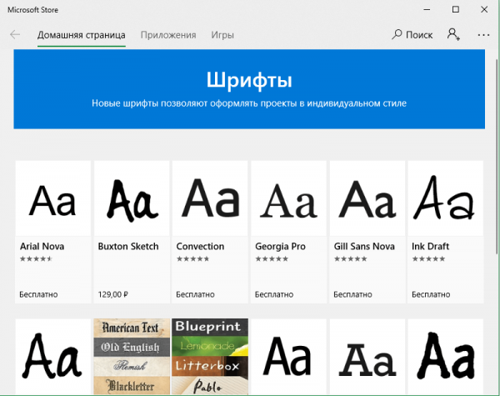500x396 pixels.
Task: Click Бесплатно under Gill Sans Nova
Action: tap(353, 294)
